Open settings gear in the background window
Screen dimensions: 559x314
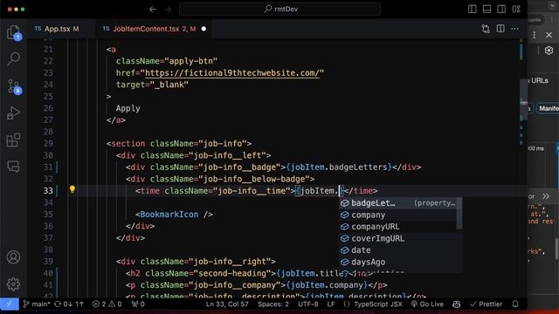[x=549, y=51]
